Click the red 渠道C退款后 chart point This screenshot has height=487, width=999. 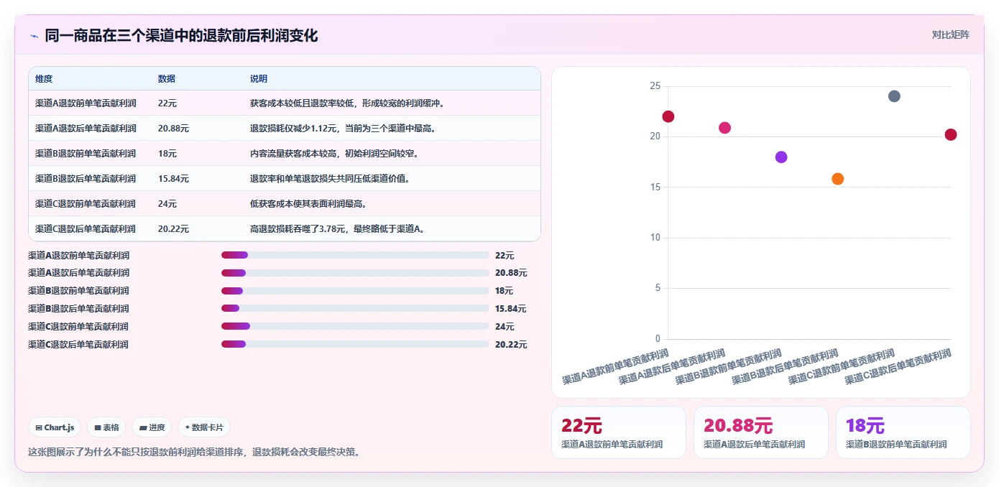[951, 134]
